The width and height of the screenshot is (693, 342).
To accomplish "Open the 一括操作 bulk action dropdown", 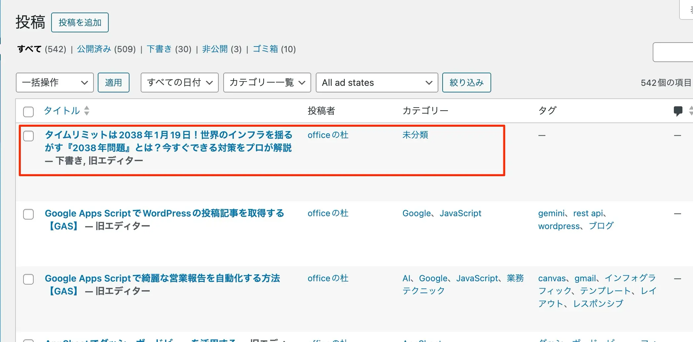I will pos(55,83).
